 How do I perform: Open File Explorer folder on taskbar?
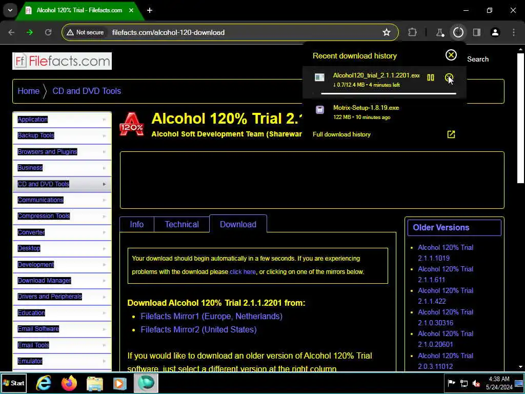pos(95,383)
